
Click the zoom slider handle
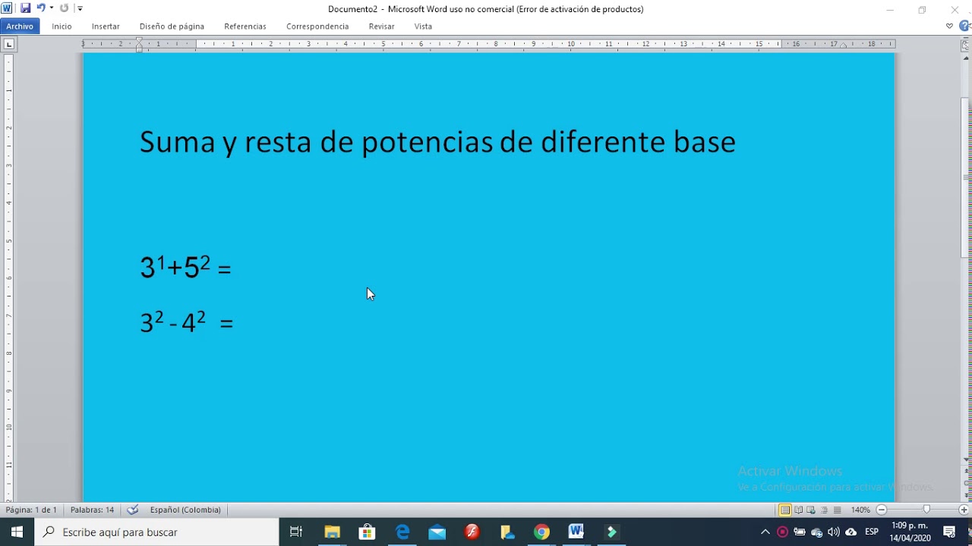tap(926, 510)
